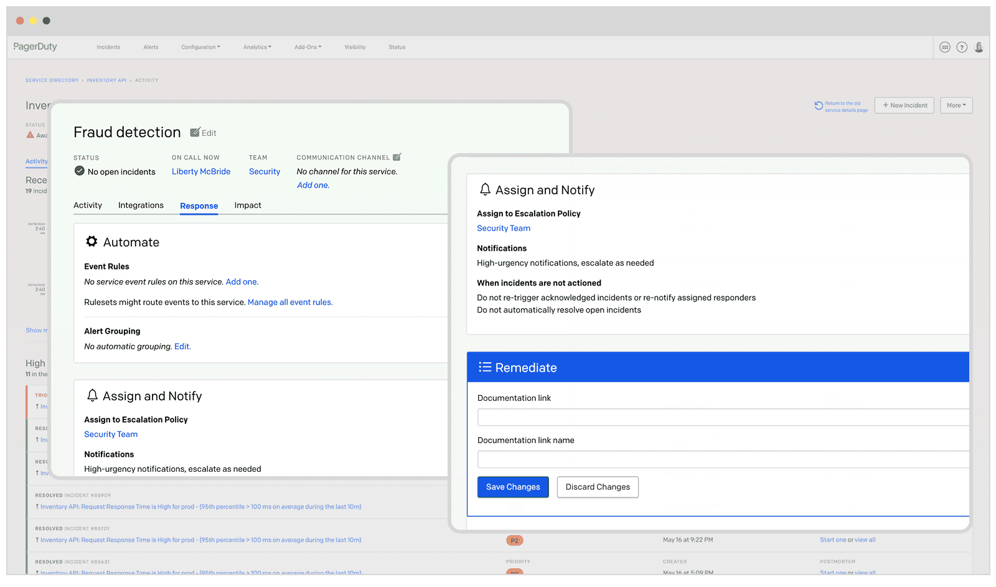Click the Remediate list icon
The height and width of the screenshot is (587, 996).
(x=485, y=367)
